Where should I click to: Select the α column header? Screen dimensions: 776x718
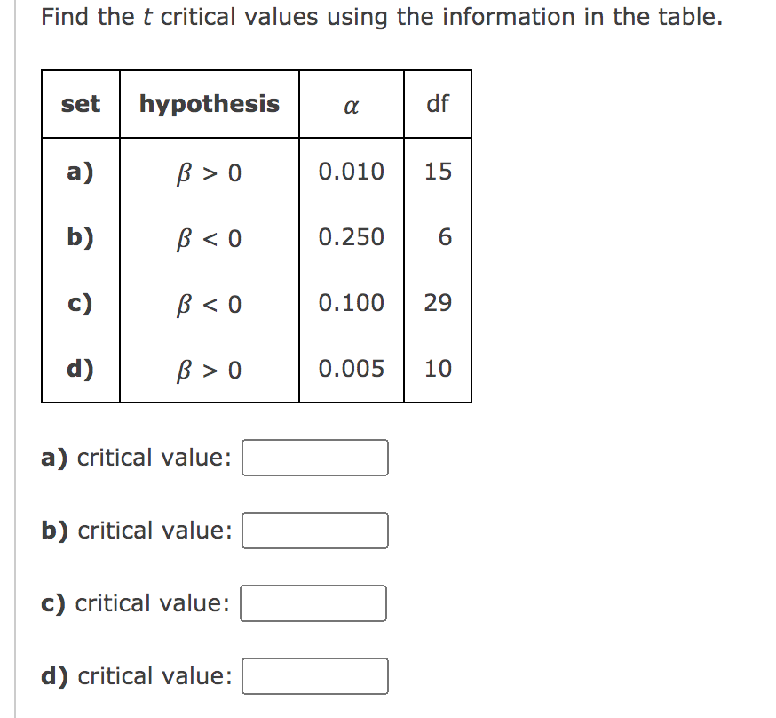click(351, 107)
